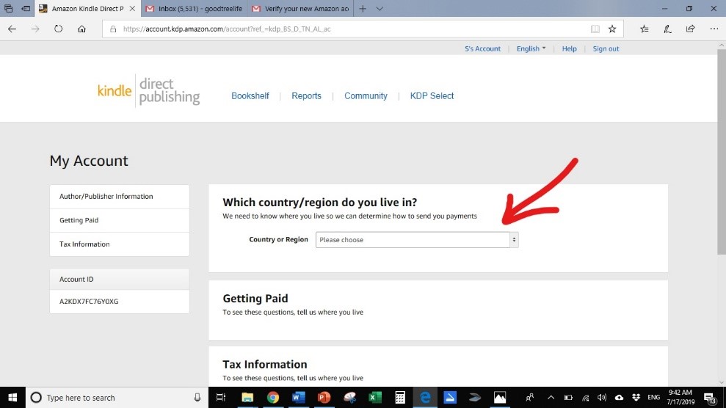Switch to Verify your new Amazon tab

pyautogui.click(x=300, y=8)
